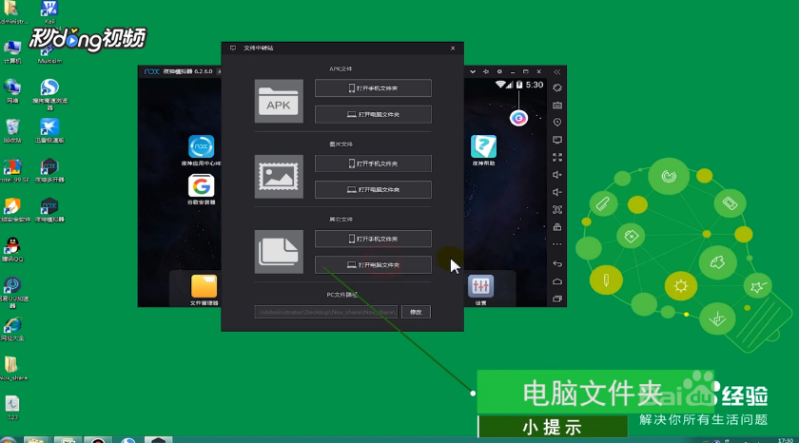Open recent apps in Nox sidebar
799x443 pixels.
[557, 299]
